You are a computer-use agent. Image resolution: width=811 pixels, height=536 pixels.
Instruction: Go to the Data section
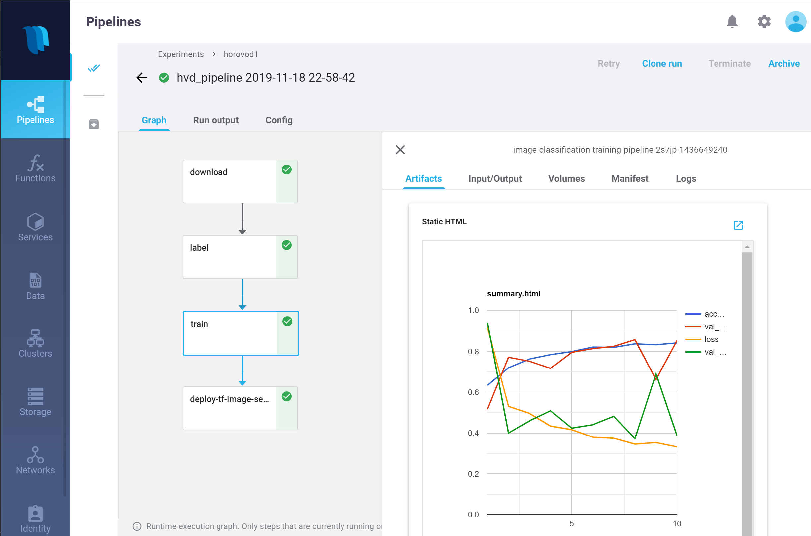click(x=35, y=286)
